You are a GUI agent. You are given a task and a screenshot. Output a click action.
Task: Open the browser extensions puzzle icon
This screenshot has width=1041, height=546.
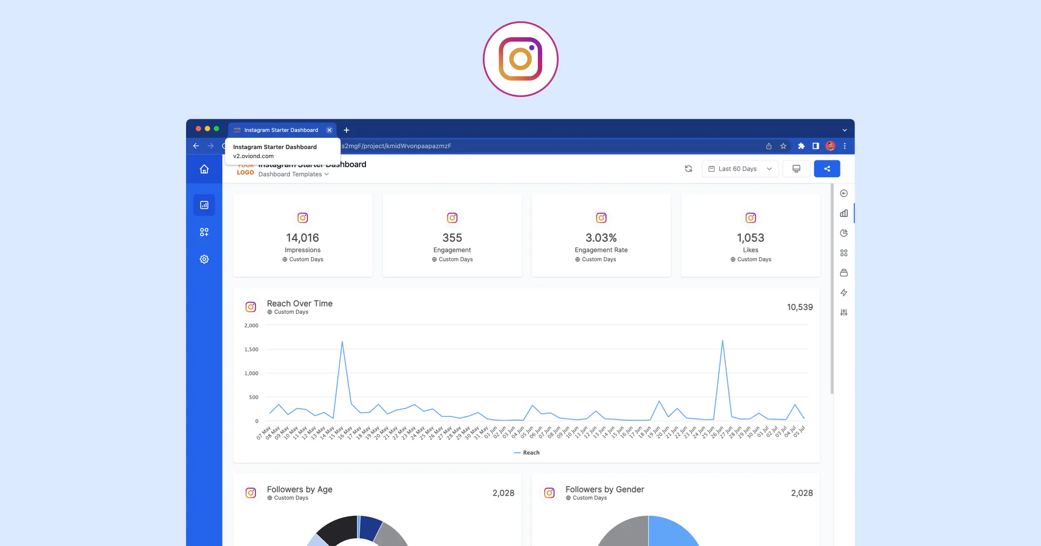click(x=801, y=146)
